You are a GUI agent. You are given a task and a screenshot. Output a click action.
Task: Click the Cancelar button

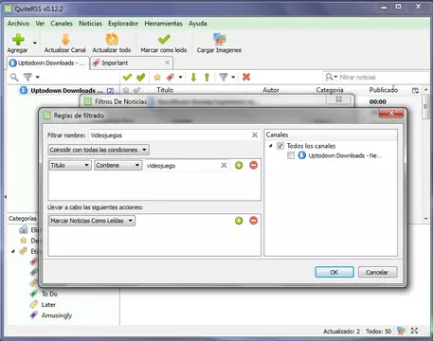point(377,272)
